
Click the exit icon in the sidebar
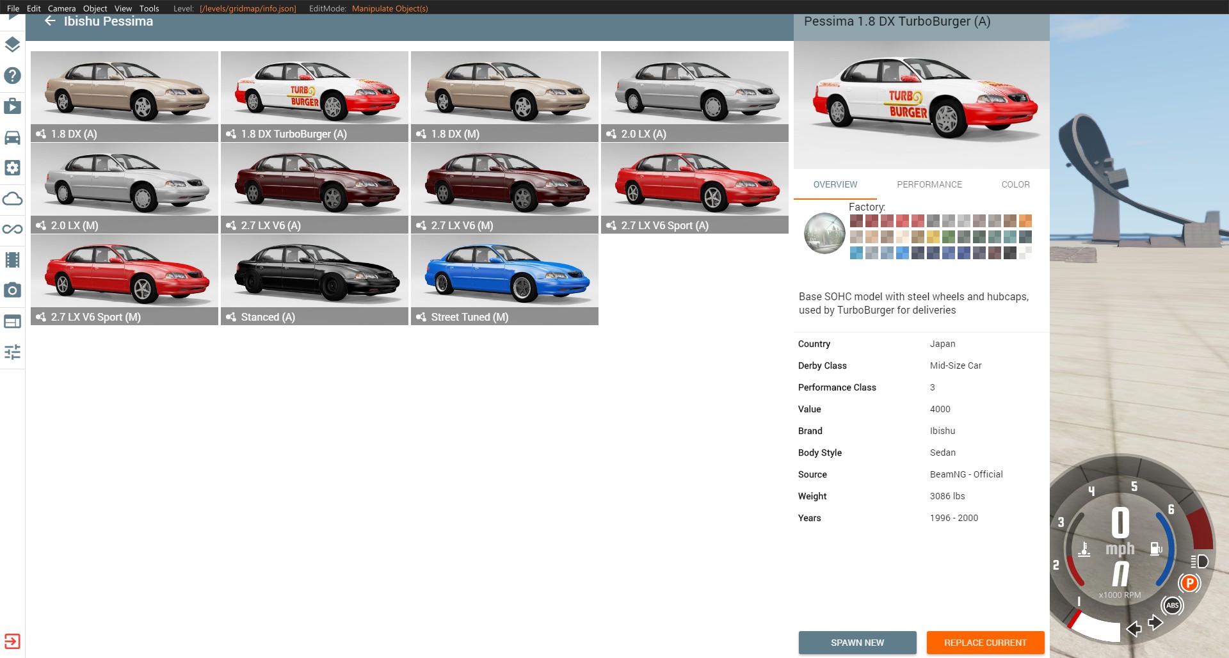(x=12, y=641)
